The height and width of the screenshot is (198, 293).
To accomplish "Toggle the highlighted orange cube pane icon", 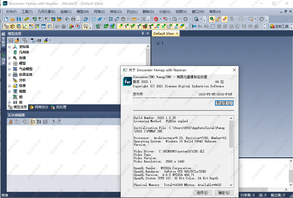I will click(x=13, y=27).
